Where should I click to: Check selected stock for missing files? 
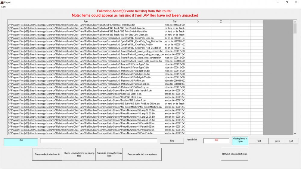(x=79, y=154)
